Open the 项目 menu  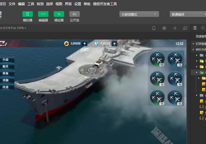pyautogui.click(x=3, y=4)
